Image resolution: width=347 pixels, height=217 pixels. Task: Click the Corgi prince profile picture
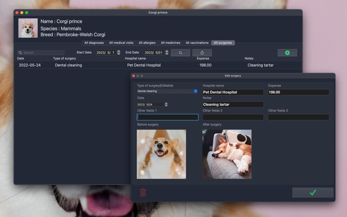coord(28,28)
